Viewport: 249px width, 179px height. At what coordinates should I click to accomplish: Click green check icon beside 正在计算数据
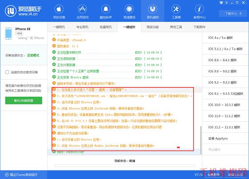tap(54, 64)
